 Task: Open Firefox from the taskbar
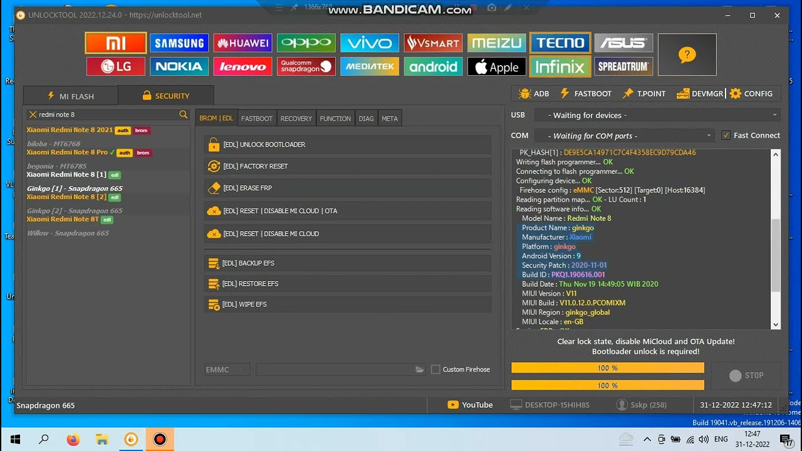[x=73, y=439]
